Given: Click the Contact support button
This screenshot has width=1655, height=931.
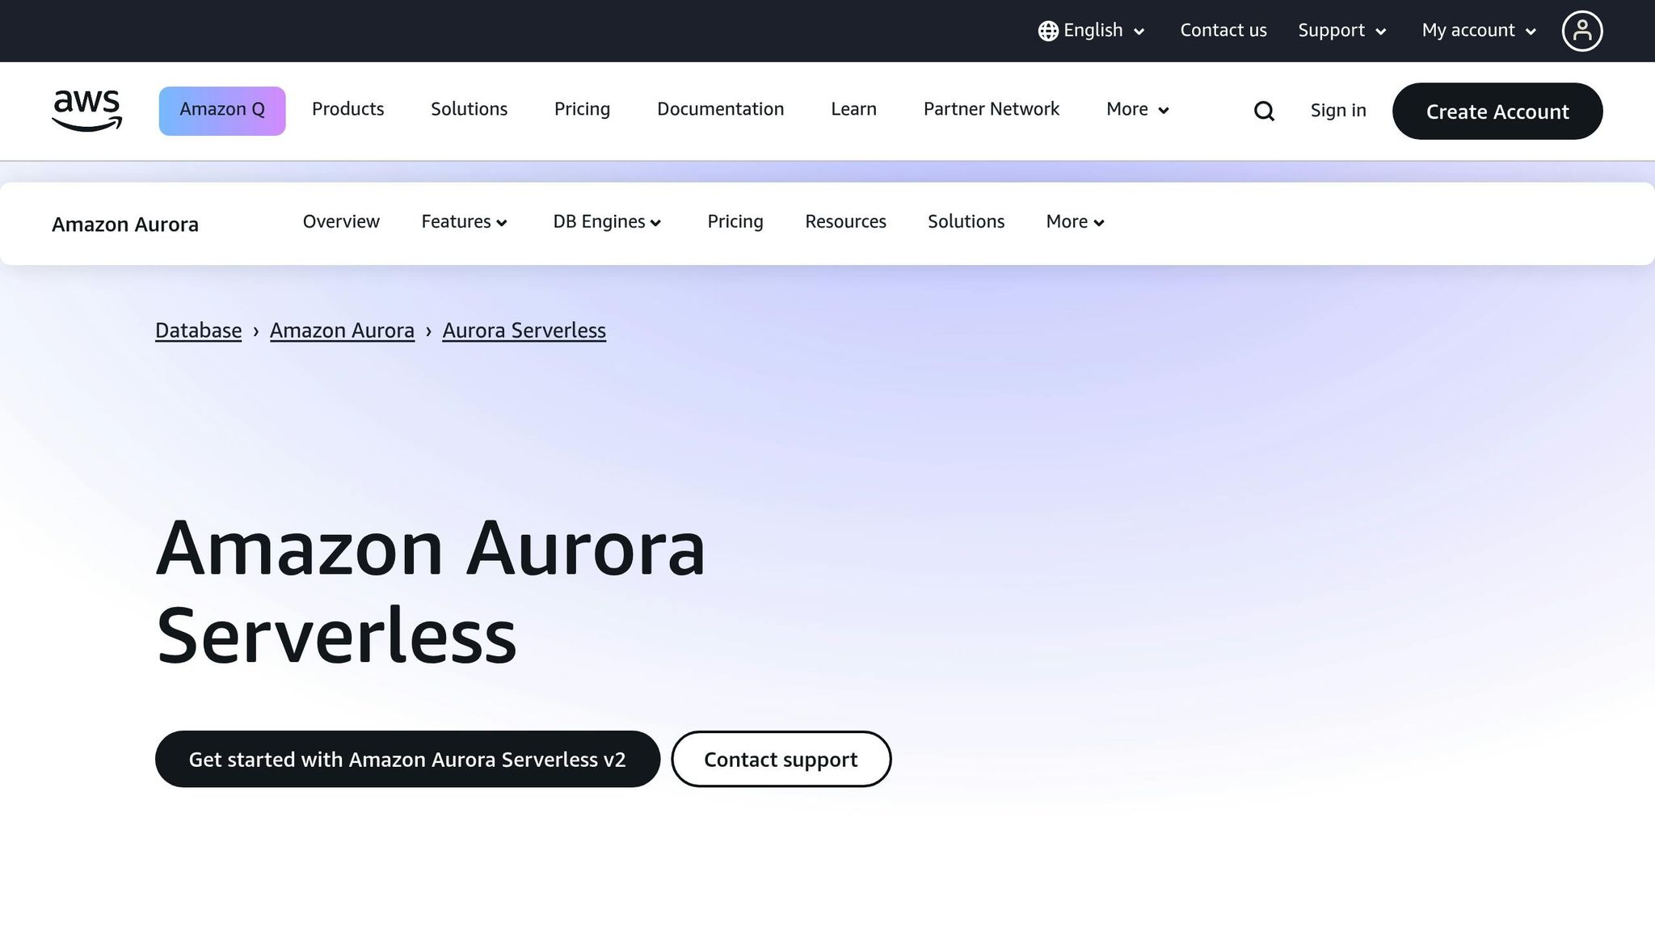Looking at the screenshot, I should click(781, 759).
